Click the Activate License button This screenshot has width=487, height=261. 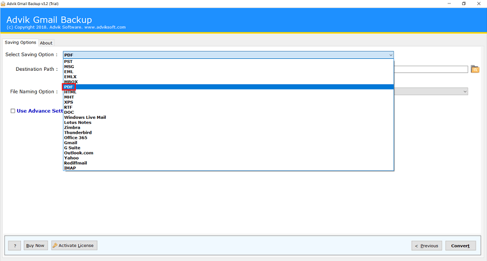(74, 246)
